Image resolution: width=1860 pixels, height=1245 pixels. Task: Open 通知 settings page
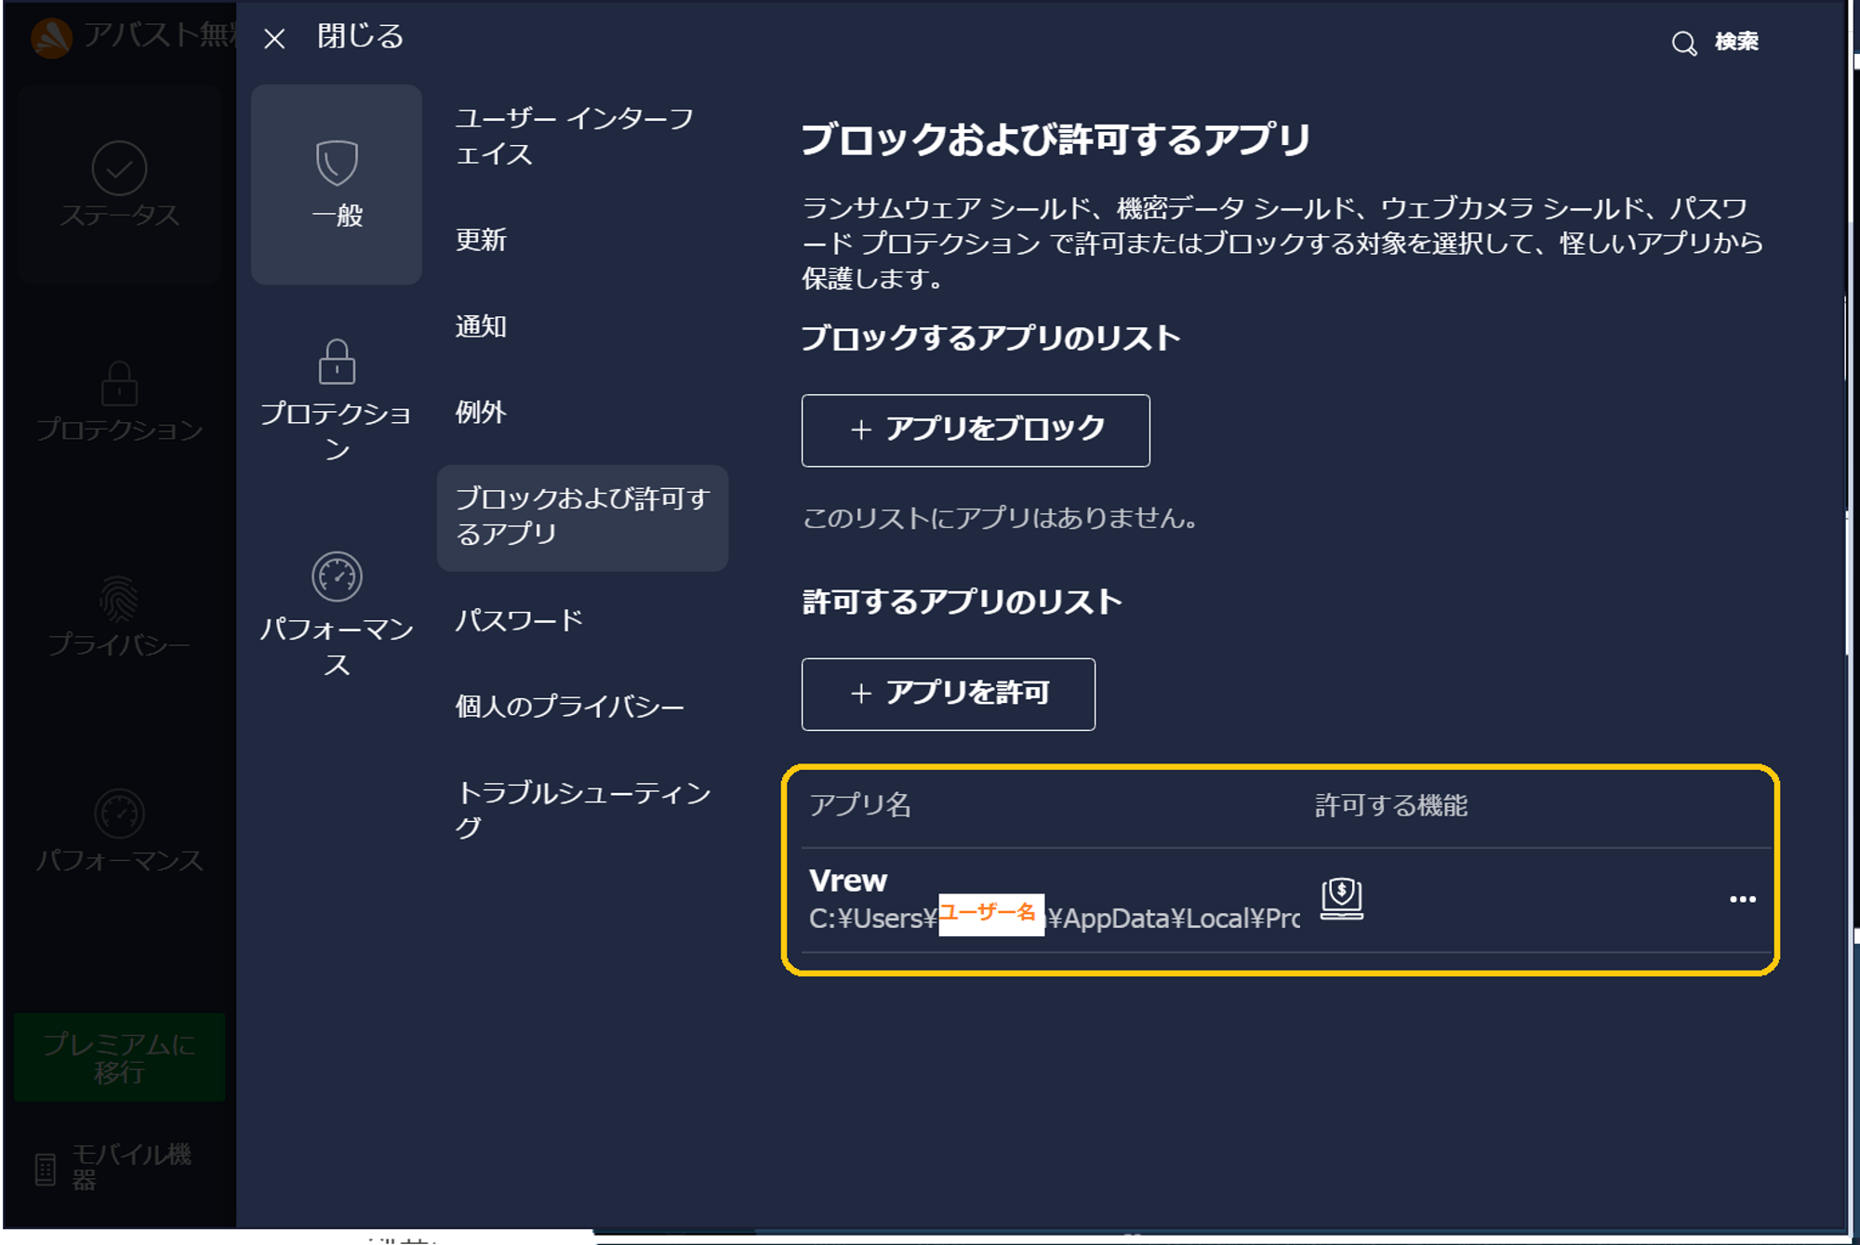[481, 325]
